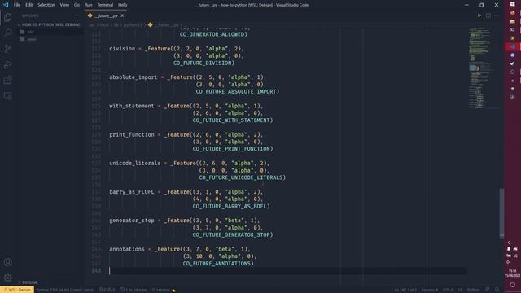
Task: Open Windows notification center icon
Action: (513, 285)
